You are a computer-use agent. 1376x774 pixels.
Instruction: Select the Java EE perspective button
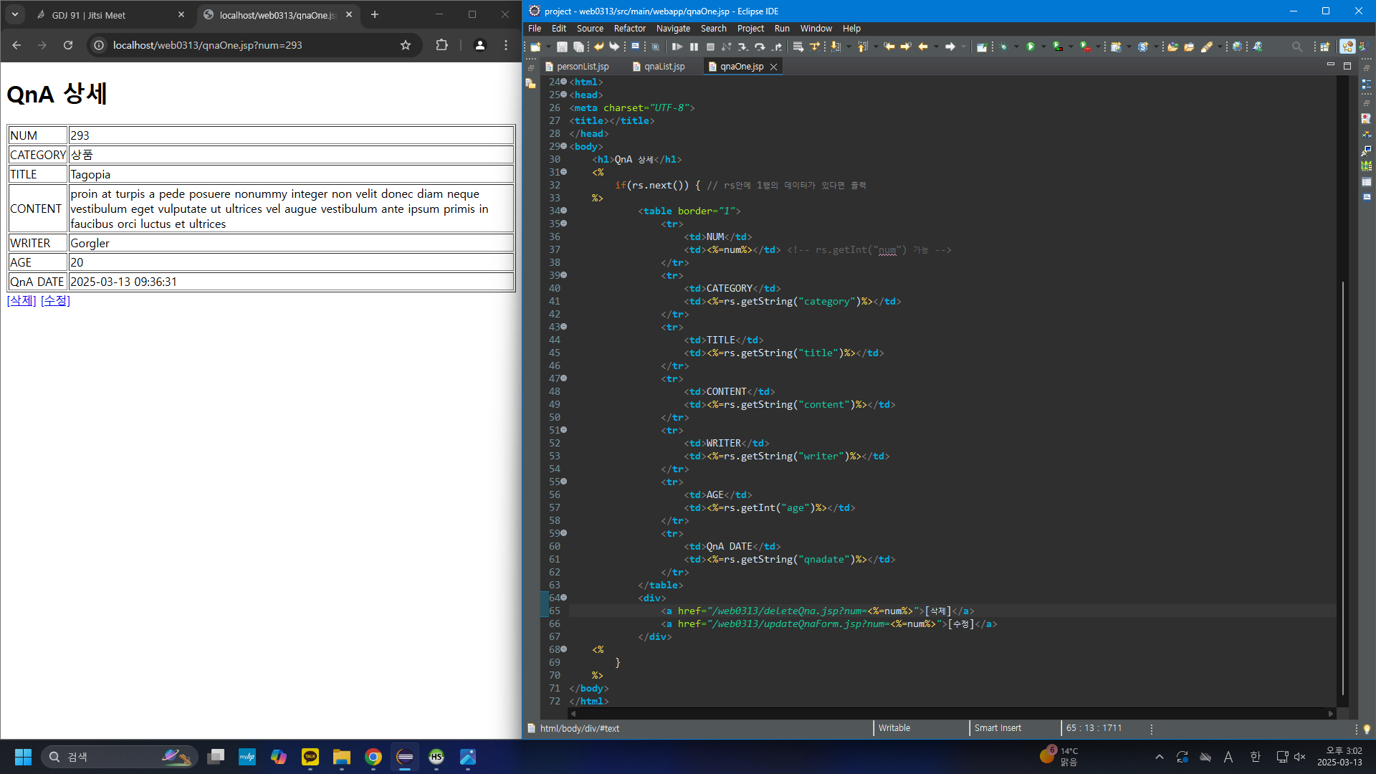[1347, 47]
